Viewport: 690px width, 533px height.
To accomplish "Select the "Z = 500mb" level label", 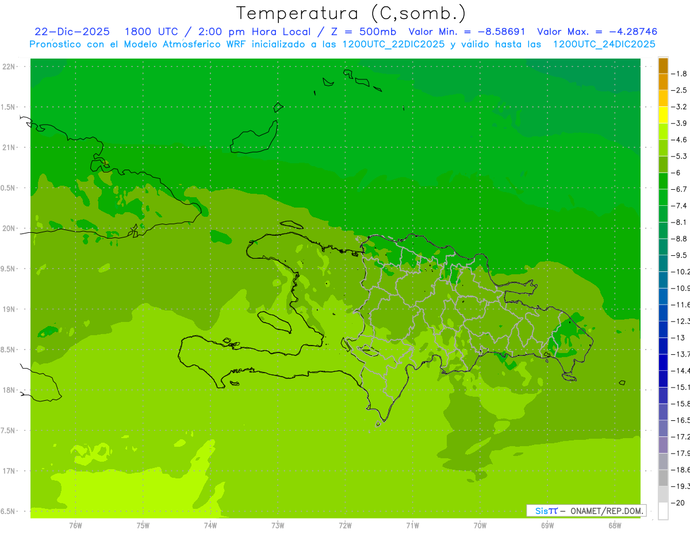I will [x=363, y=32].
